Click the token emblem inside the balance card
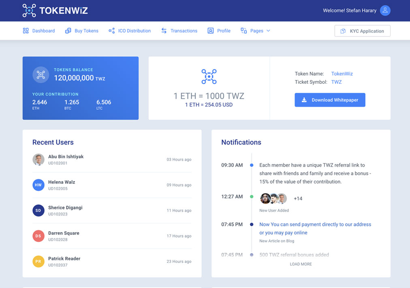Image resolution: width=410 pixels, height=288 pixels. click(41, 74)
